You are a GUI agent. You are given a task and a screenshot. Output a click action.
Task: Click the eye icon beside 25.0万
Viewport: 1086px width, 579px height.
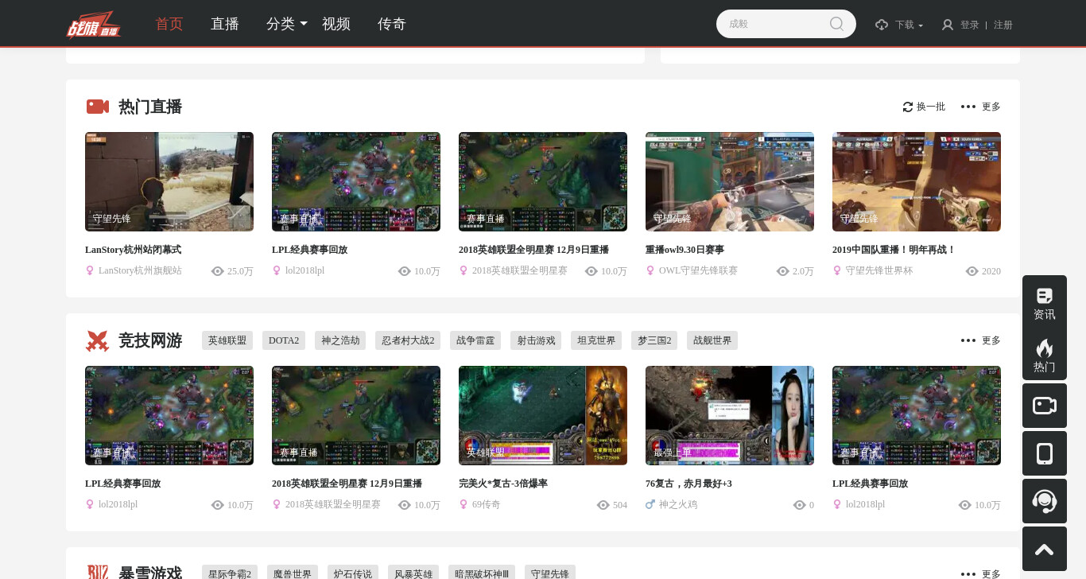point(218,271)
